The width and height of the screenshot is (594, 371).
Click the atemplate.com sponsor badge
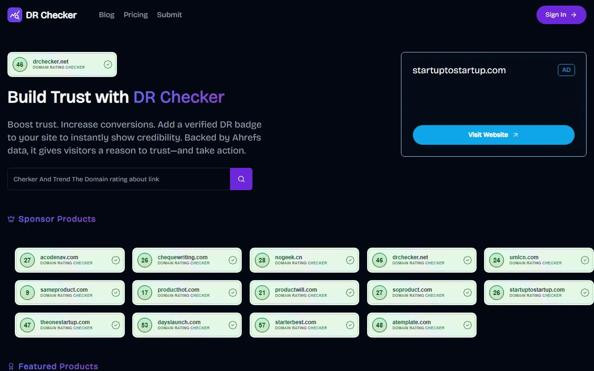click(421, 325)
